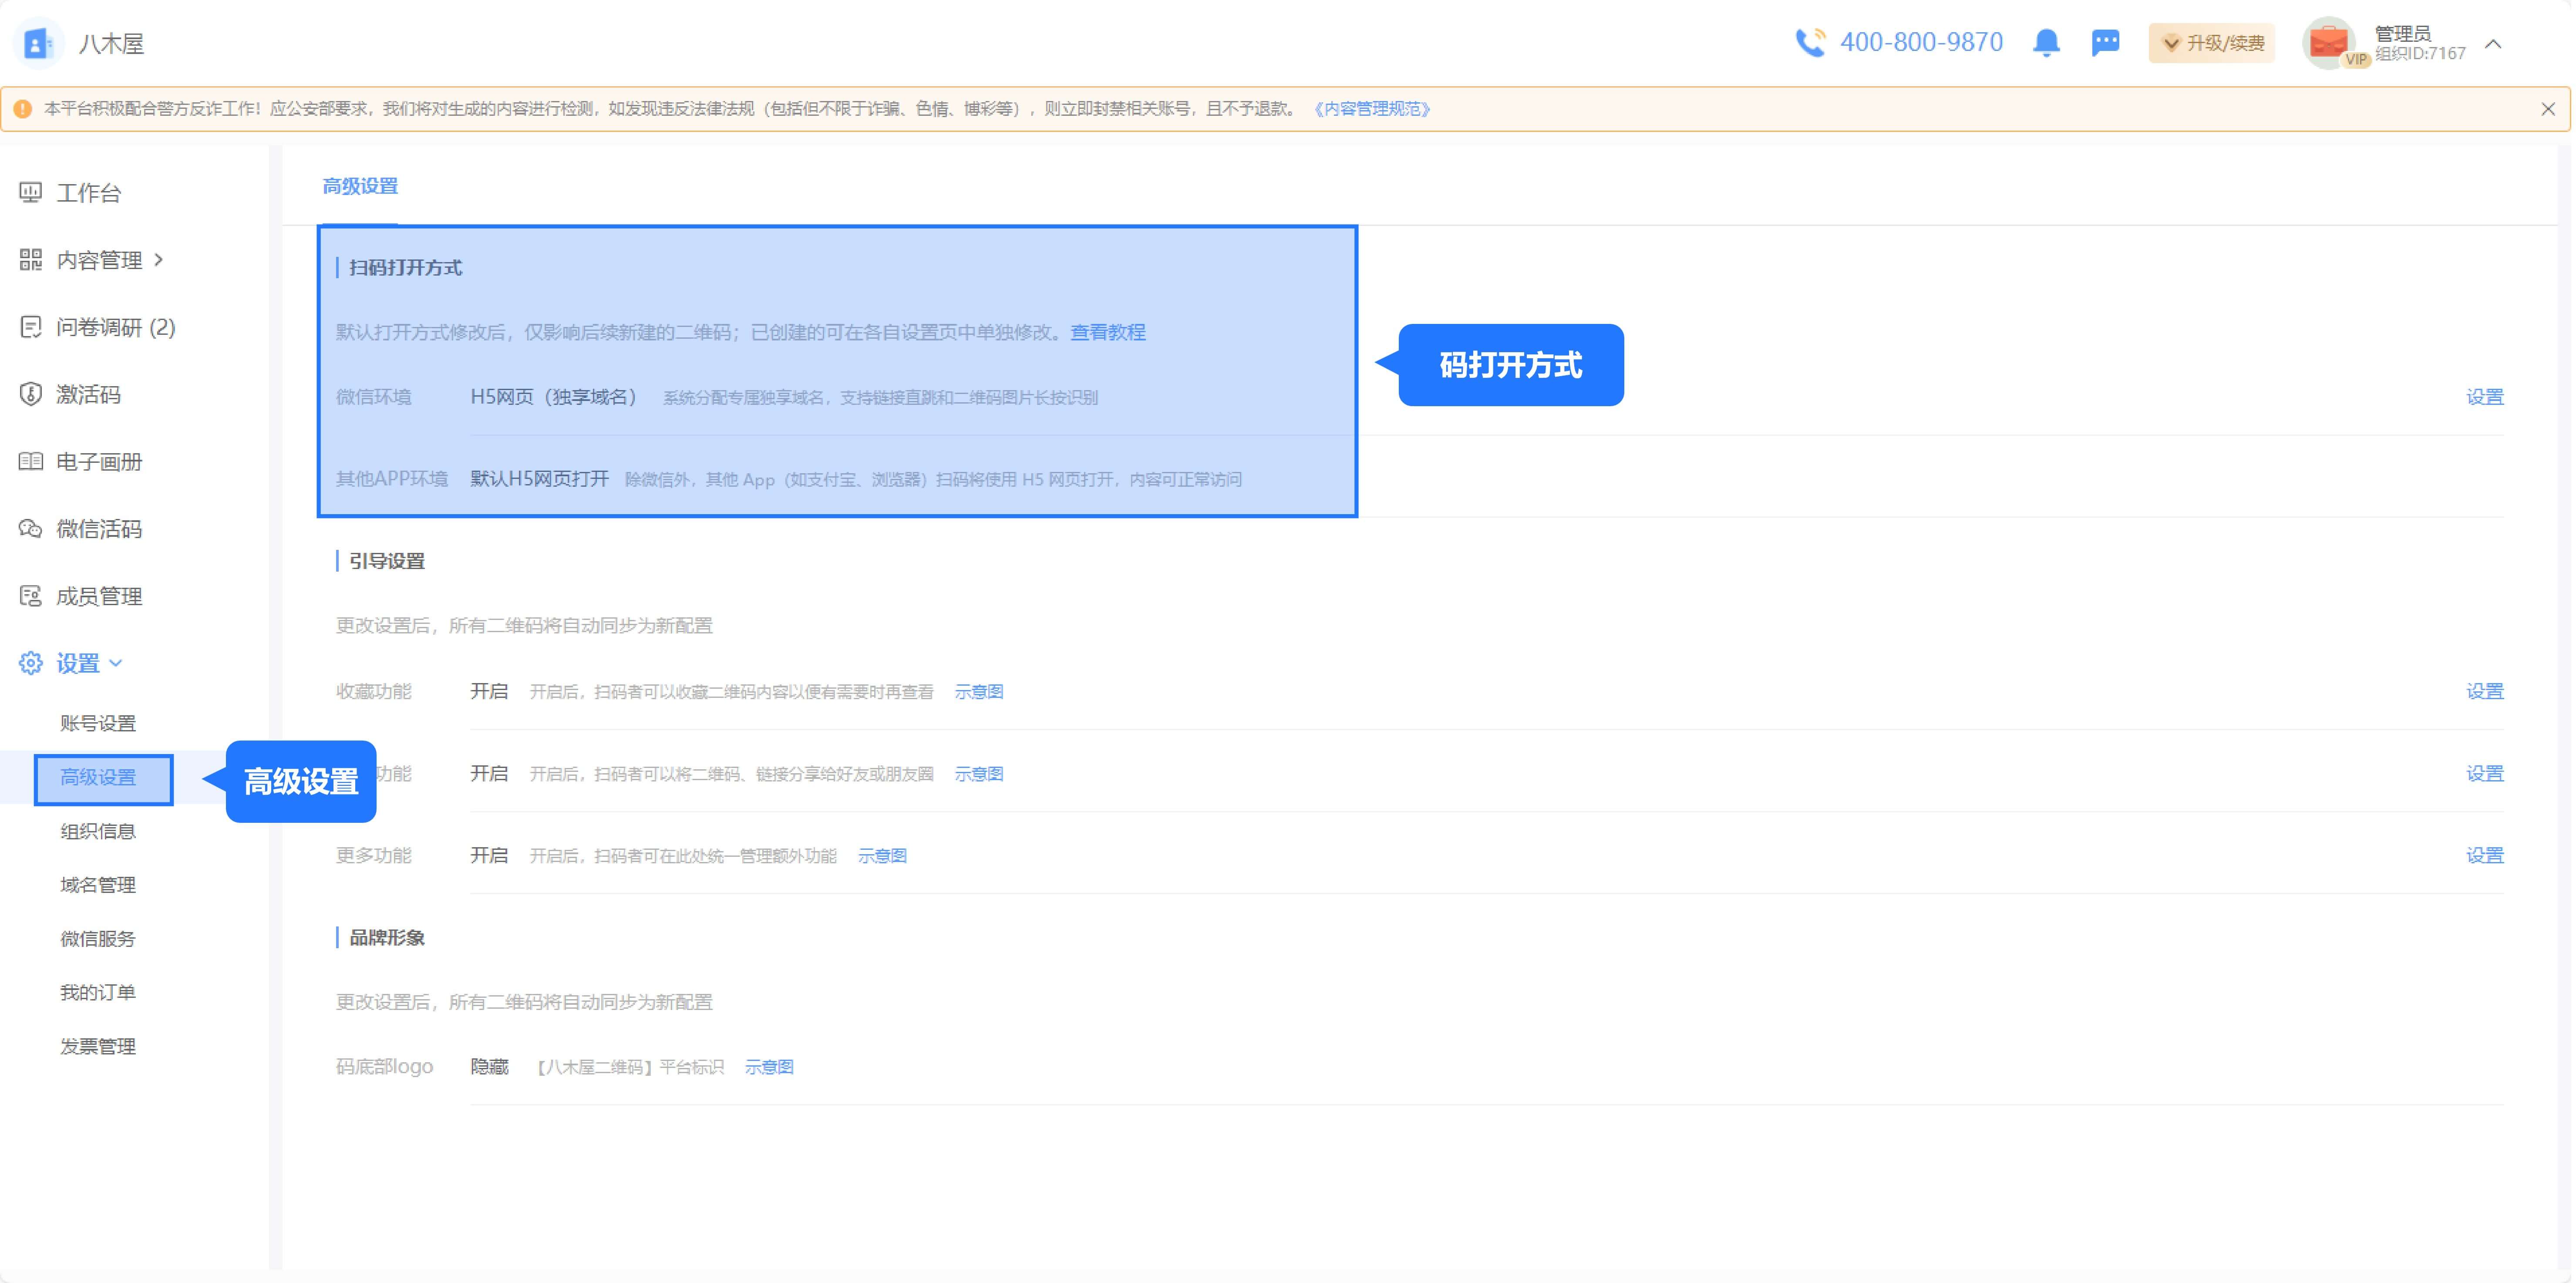The width and height of the screenshot is (2576, 1283).
Task: Go to 域名管理 submenu item
Action: (98, 884)
